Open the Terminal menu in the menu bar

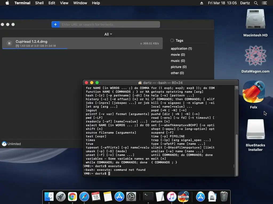pos(22,3)
